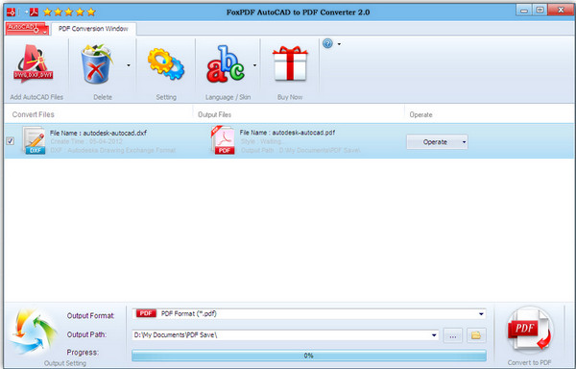The image size is (576, 369).
Task: Click the DXF file icon in list
Action: [34, 140]
